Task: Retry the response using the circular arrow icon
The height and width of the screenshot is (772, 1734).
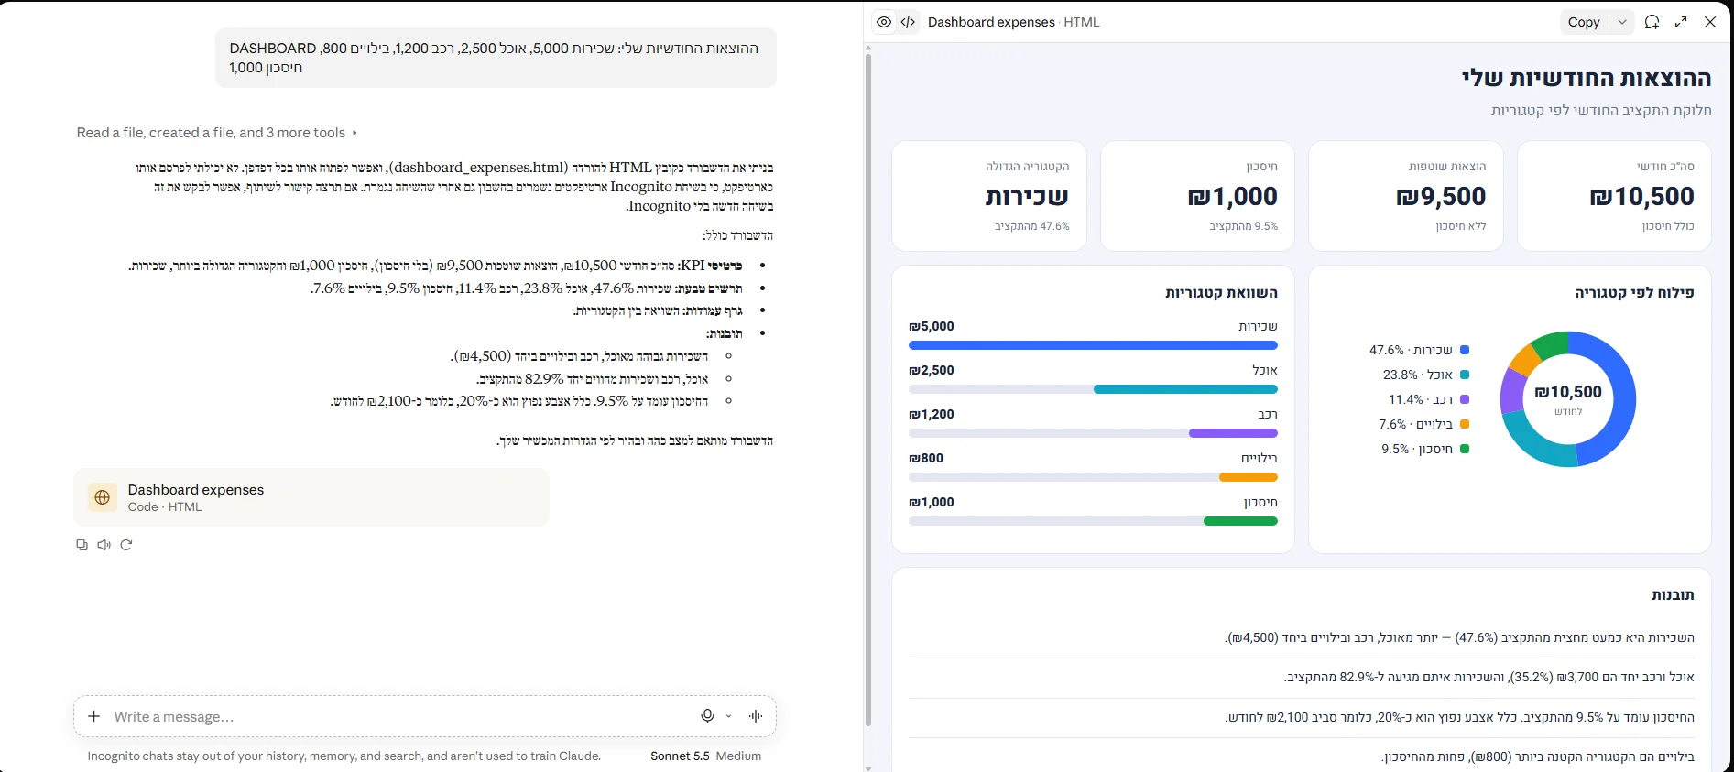Action: tap(126, 545)
